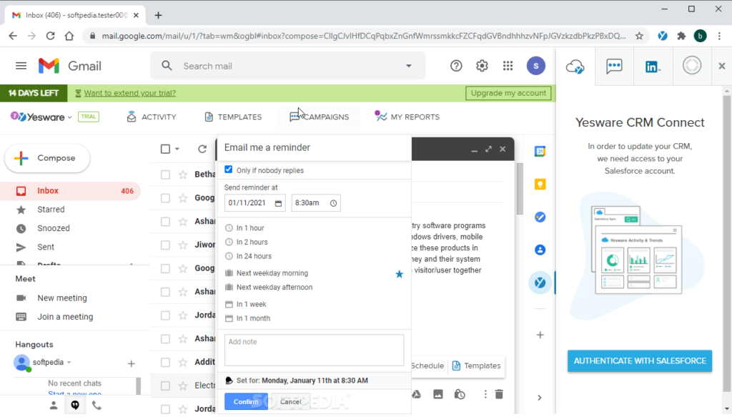Click the Add note text field

(x=314, y=350)
